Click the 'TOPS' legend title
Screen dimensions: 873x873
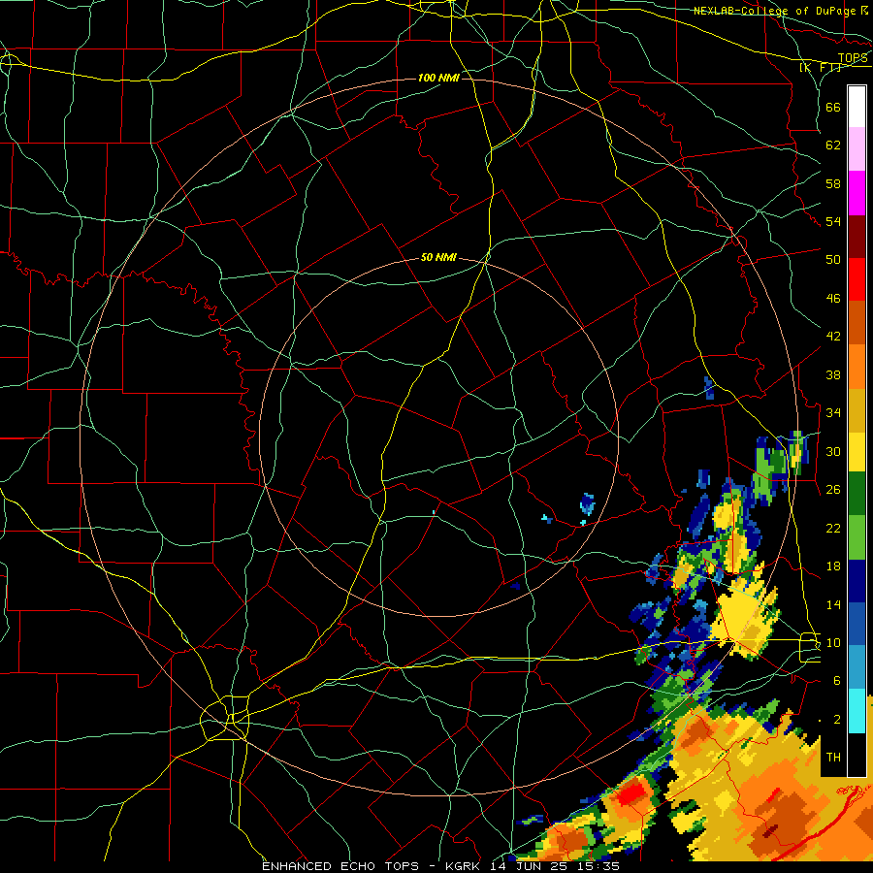coord(853,58)
